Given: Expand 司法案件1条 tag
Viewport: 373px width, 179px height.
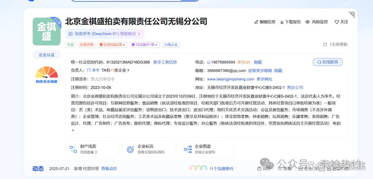Looking at the screenshot, I should pyautogui.click(x=145, y=44).
